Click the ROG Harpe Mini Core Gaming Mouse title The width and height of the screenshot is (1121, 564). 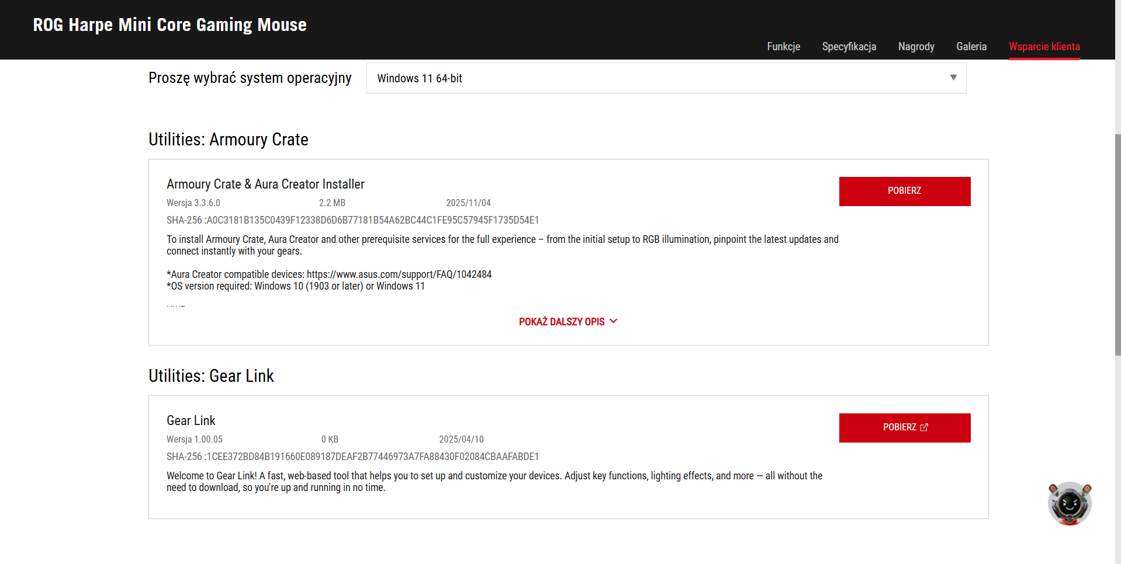170,25
